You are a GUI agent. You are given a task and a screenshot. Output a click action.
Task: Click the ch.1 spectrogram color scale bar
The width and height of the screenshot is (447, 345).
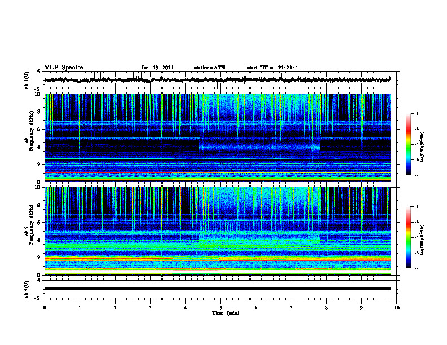(408, 144)
